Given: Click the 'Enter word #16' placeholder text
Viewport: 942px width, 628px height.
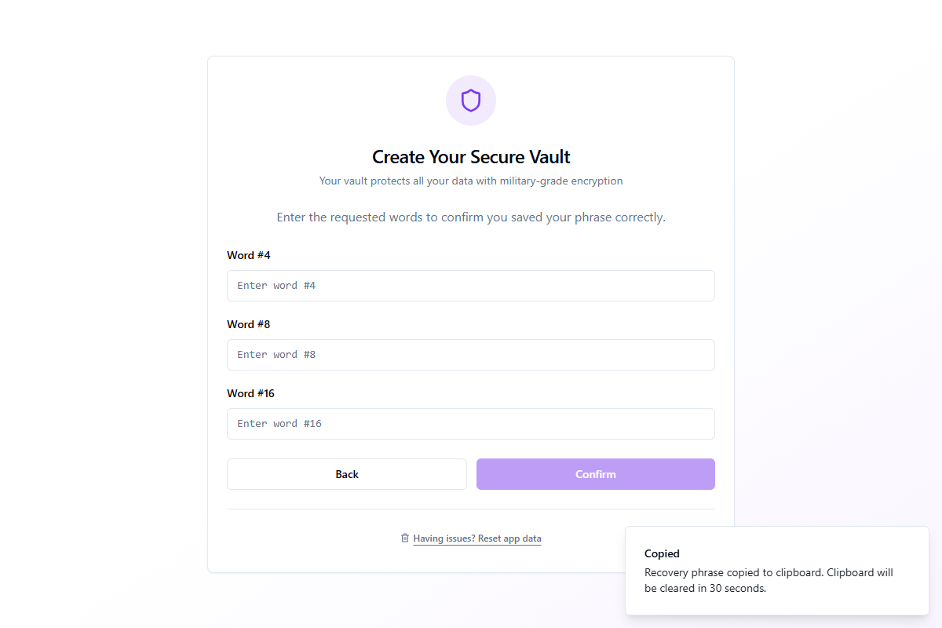Looking at the screenshot, I should [279, 424].
